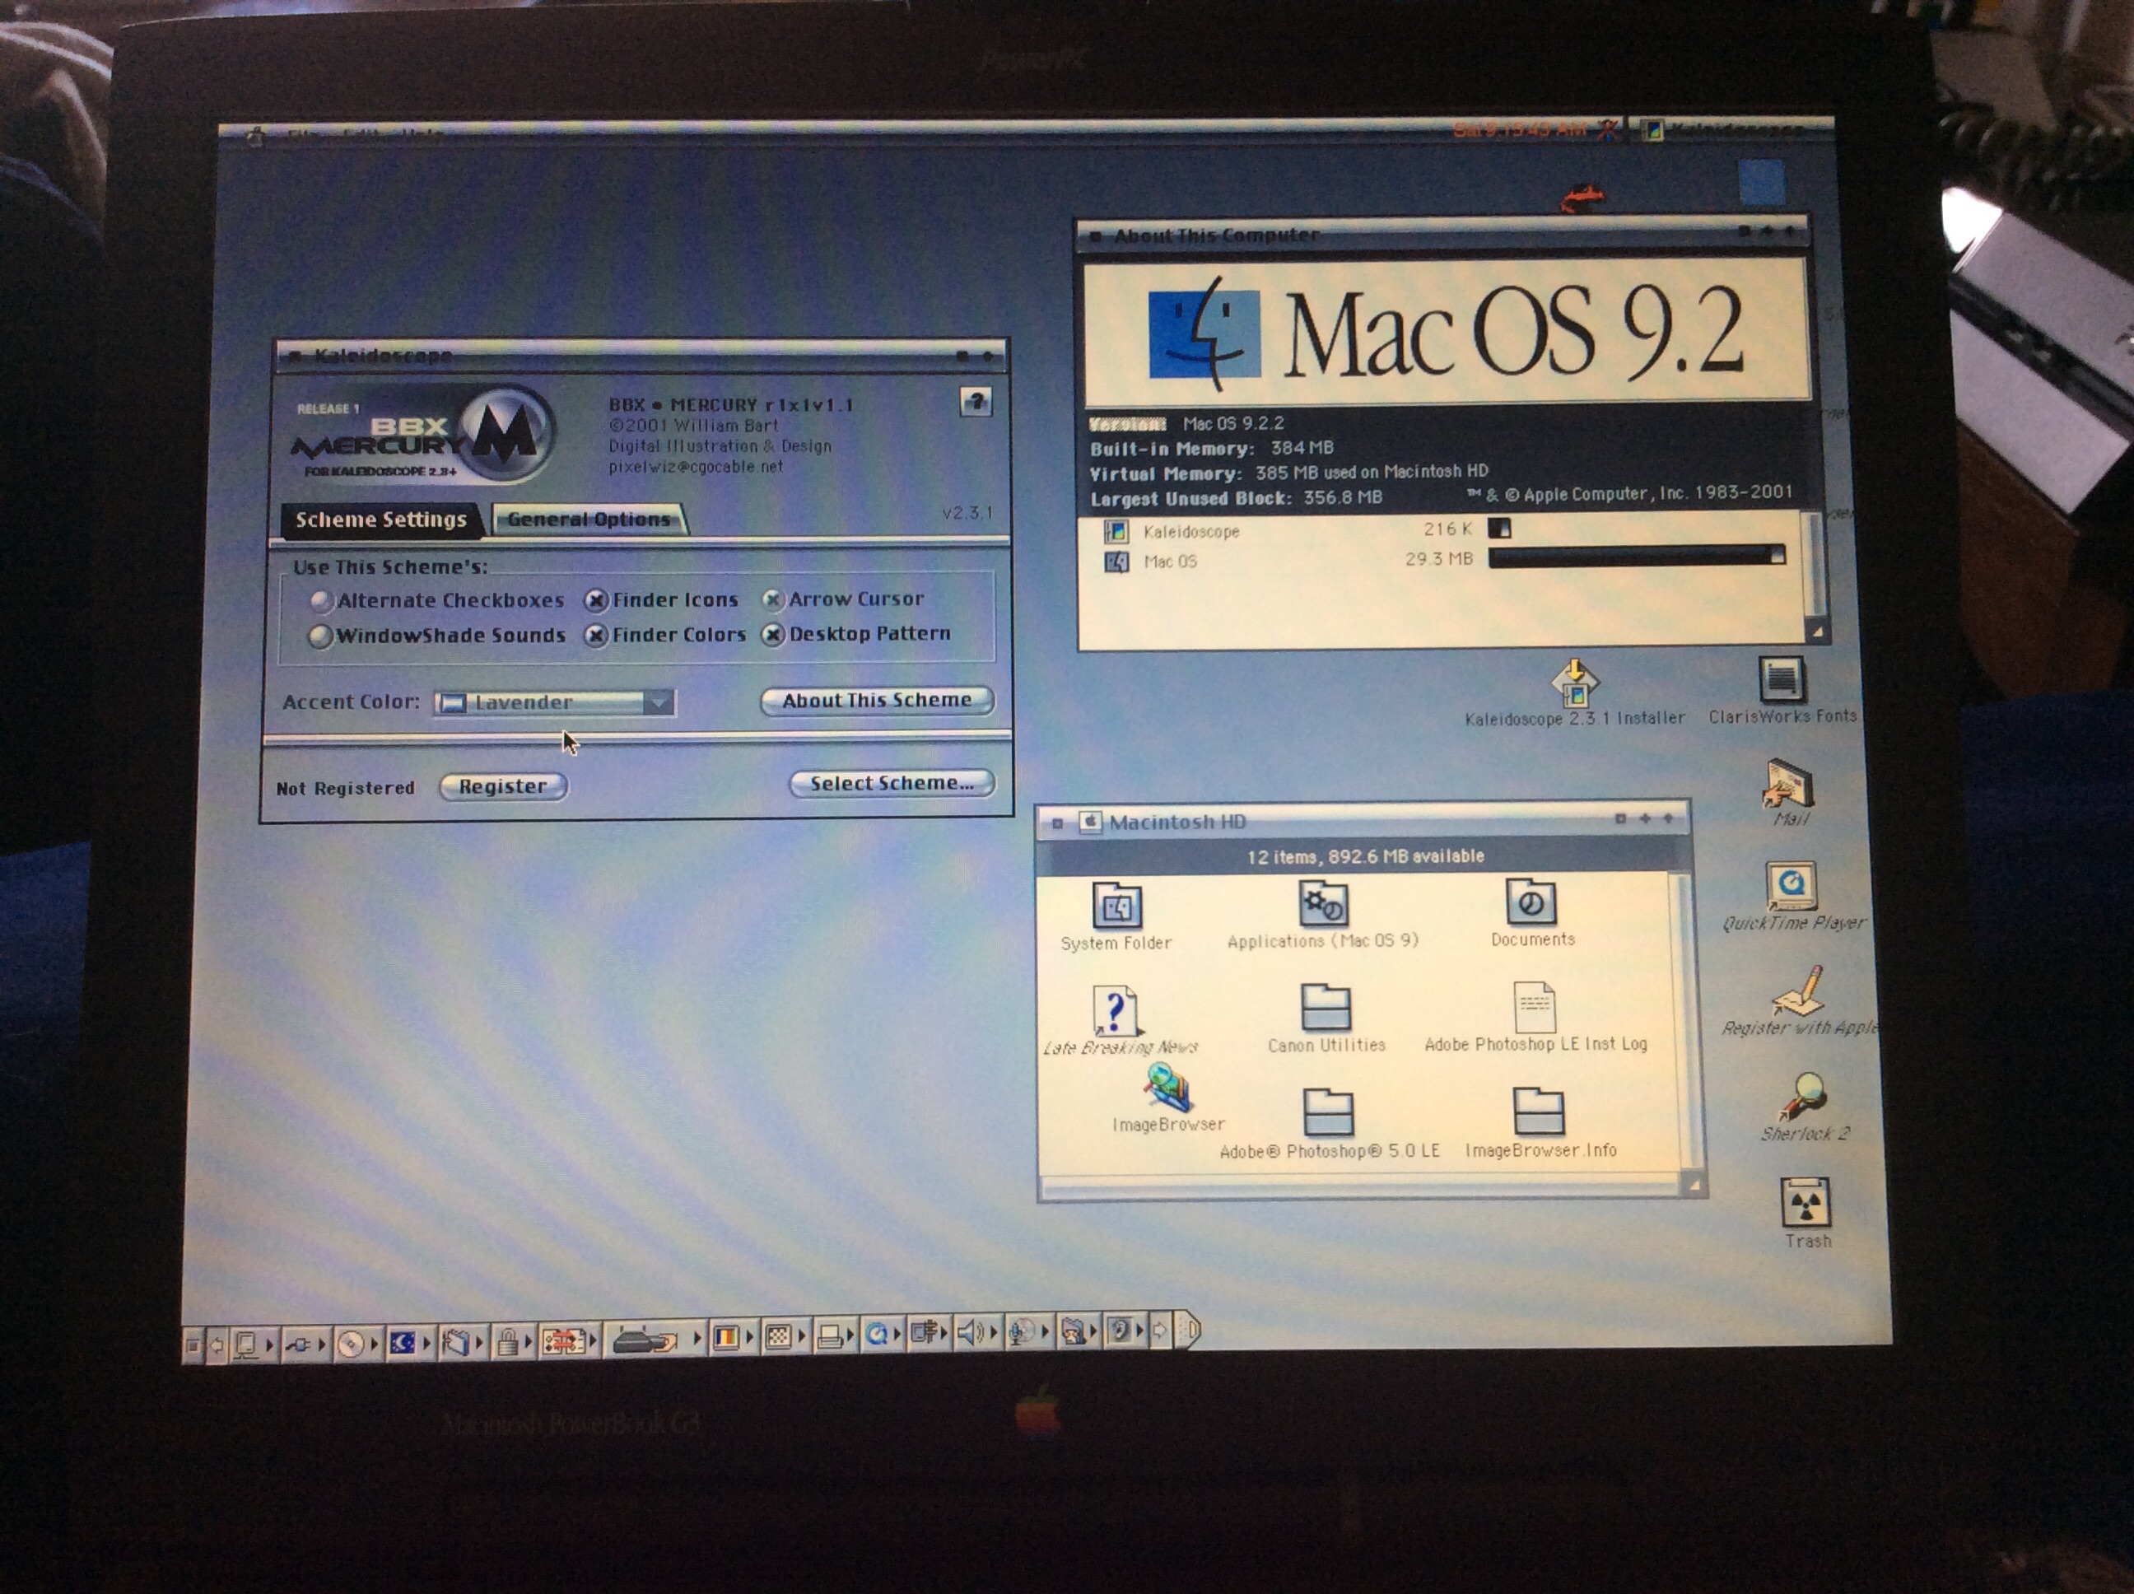Toggle the Finder Icons option
This screenshot has height=1594, width=2134.
(x=596, y=601)
